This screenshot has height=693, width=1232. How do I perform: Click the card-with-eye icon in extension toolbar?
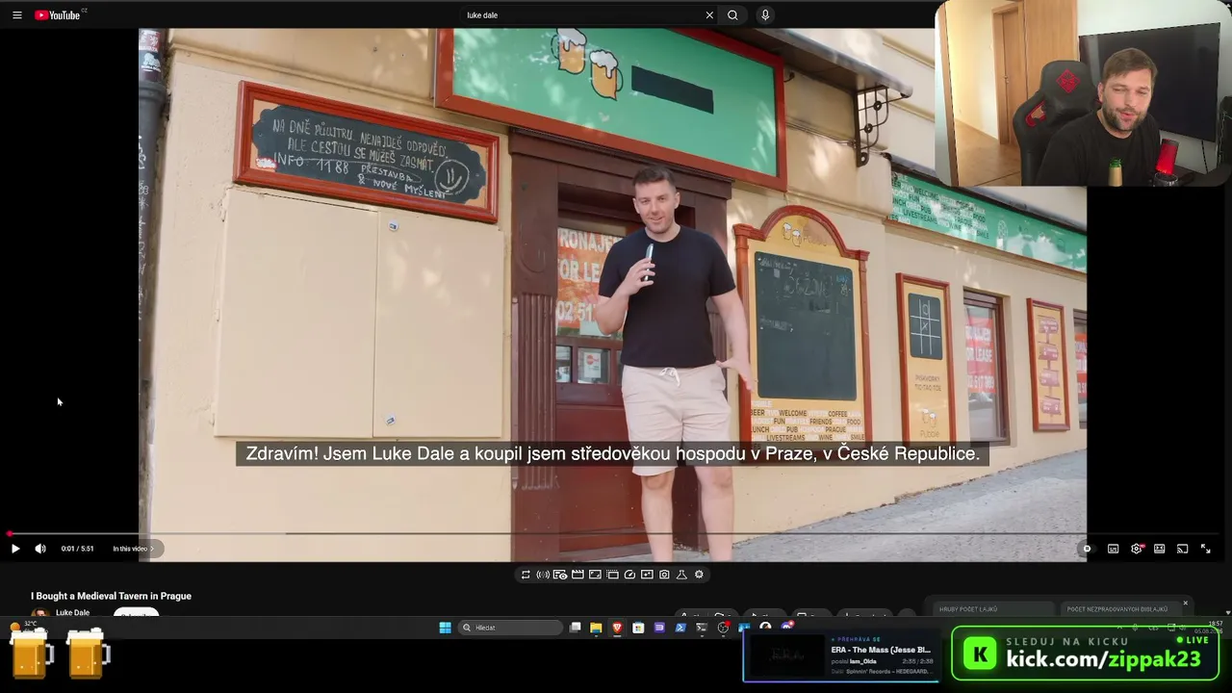(560, 575)
